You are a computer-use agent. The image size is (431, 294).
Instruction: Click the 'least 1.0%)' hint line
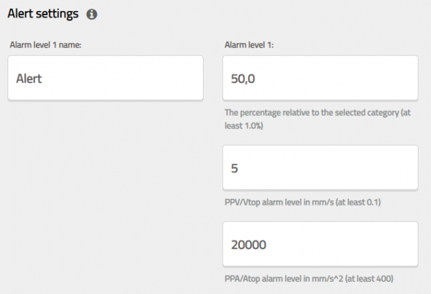click(244, 124)
